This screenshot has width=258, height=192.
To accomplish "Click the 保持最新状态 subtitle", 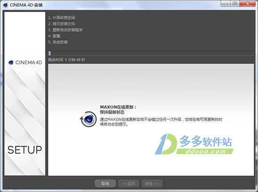I will click(x=112, y=112).
